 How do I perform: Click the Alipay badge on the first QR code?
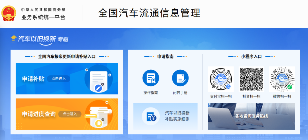click(x=228, y=87)
